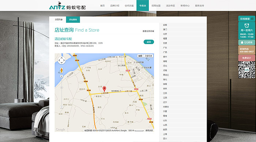The image size is (256, 142).
Task: Select 陕西 in the province list
Action: [x=165, y=130]
